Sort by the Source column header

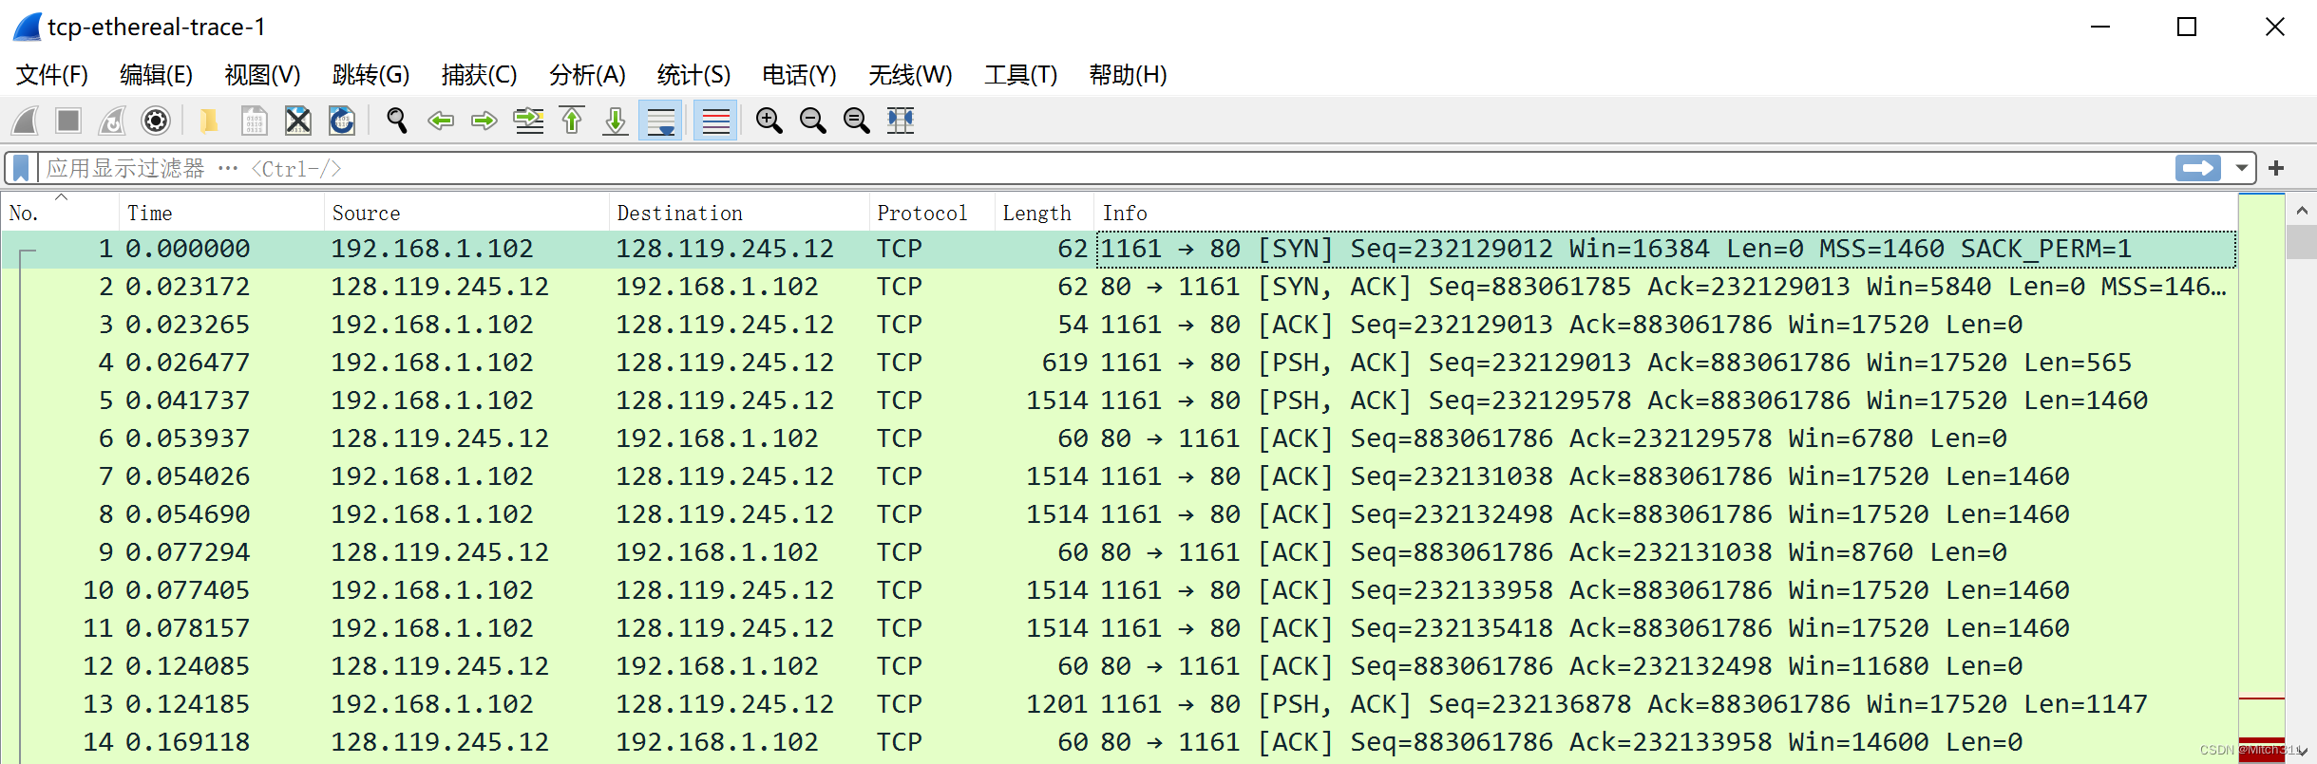(x=466, y=213)
